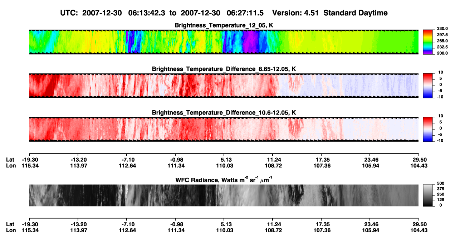Click the 10.6-12.05 difference image strip
Image resolution: width=465 pixels, height=238 pixels.
[x=224, y=129]
